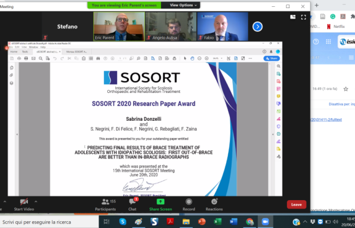Show next participants with blue arrow button

coord(257,26)
